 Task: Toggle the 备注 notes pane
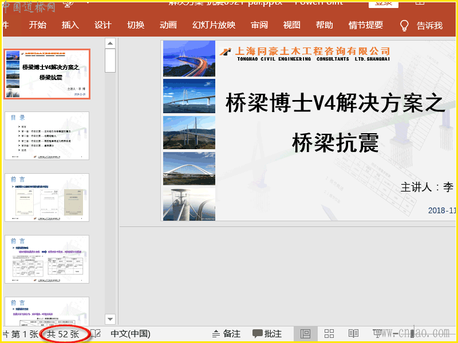pos(226,334)
